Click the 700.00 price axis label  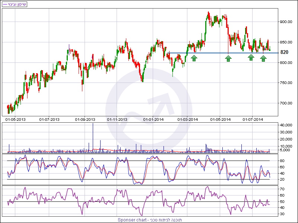pos(286,103)
